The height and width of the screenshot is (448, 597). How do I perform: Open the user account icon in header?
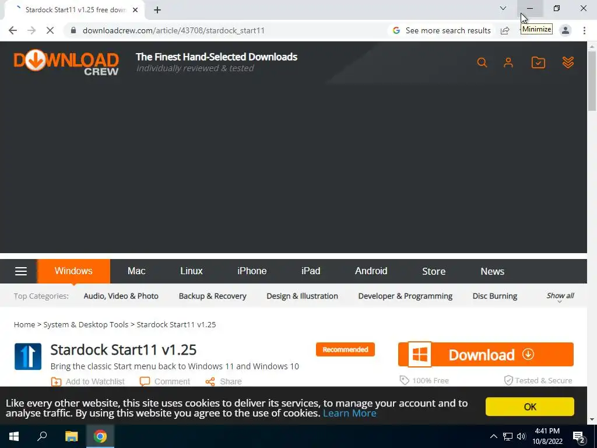(508, 62)
